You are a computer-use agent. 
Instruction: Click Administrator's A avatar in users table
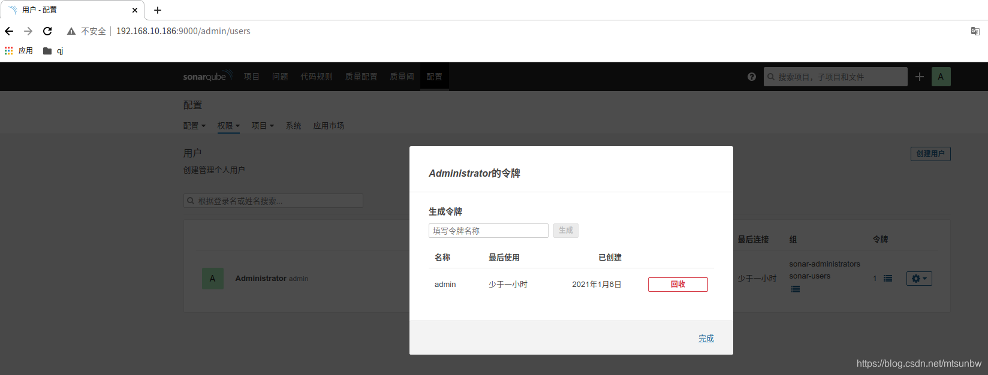pyautogui.click(x=212, y=279)
